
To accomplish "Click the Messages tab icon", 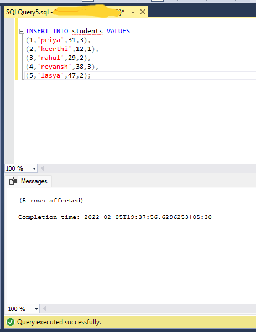I will (13, 181).
